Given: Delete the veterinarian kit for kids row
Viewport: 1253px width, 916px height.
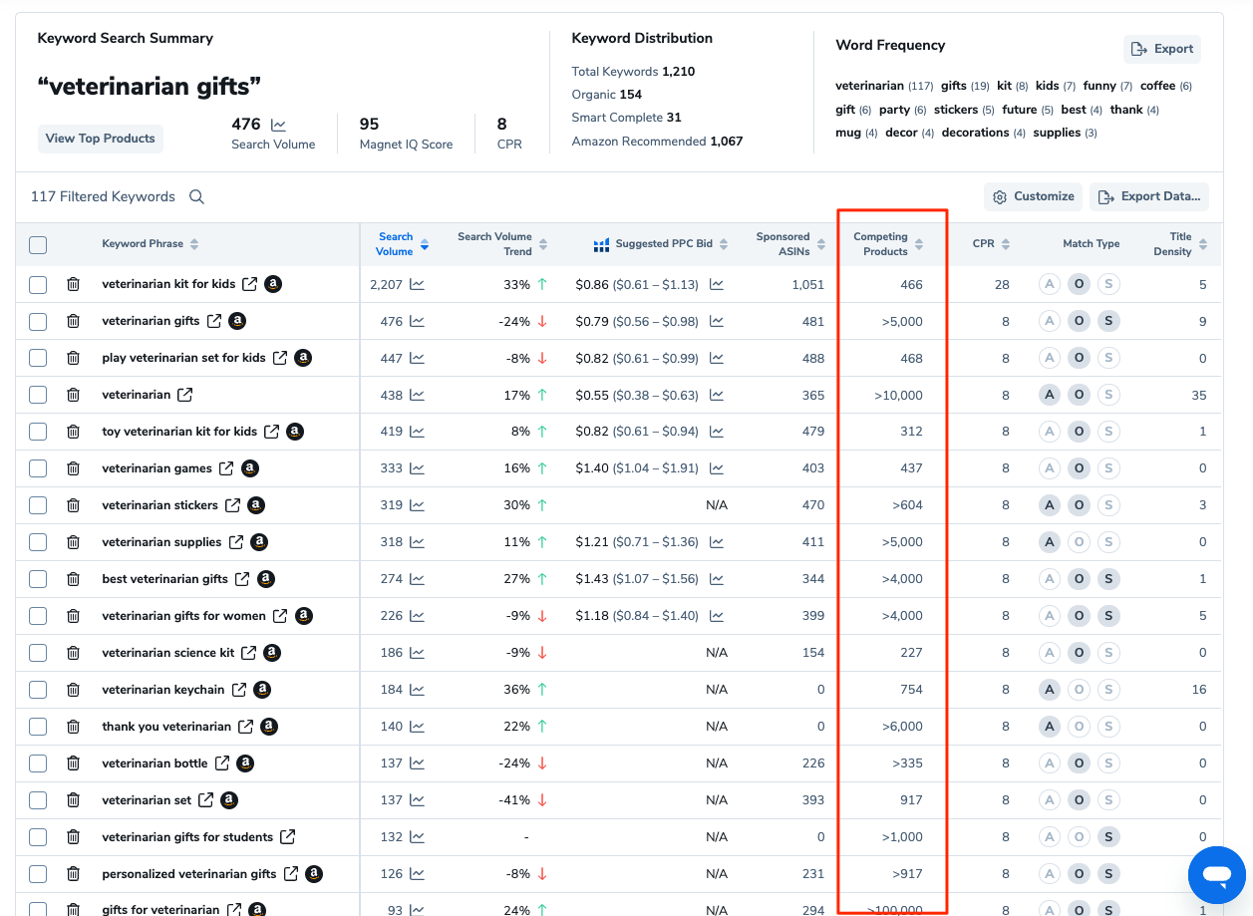Looking at the screenshot, I should 73,285.
